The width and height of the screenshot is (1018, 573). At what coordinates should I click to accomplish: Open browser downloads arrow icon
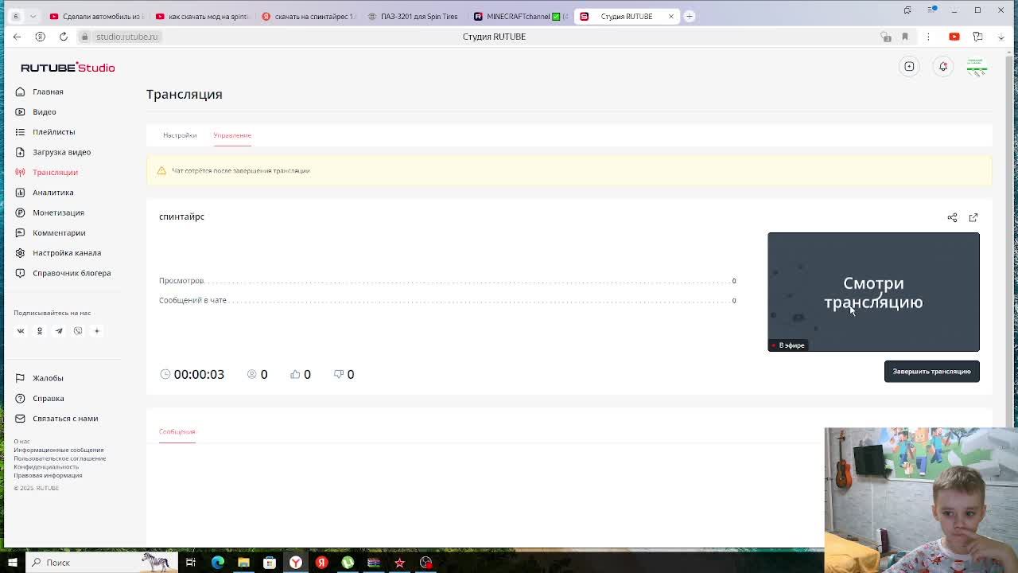1001,37
